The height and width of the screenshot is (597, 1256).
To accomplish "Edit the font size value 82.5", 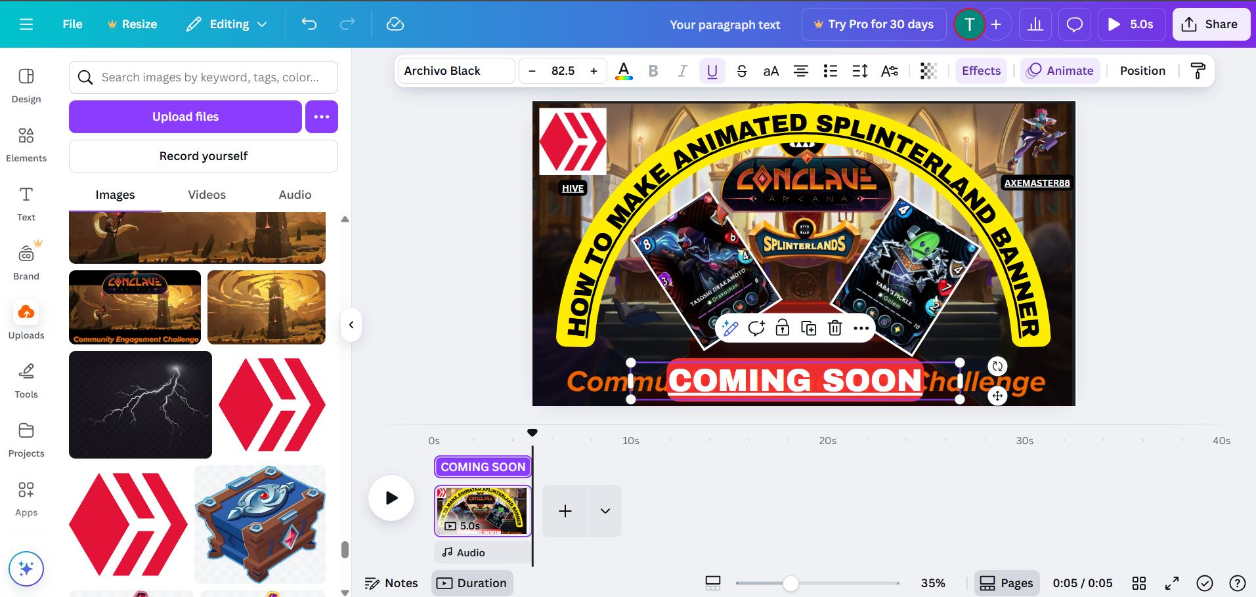I will point(563,71).
